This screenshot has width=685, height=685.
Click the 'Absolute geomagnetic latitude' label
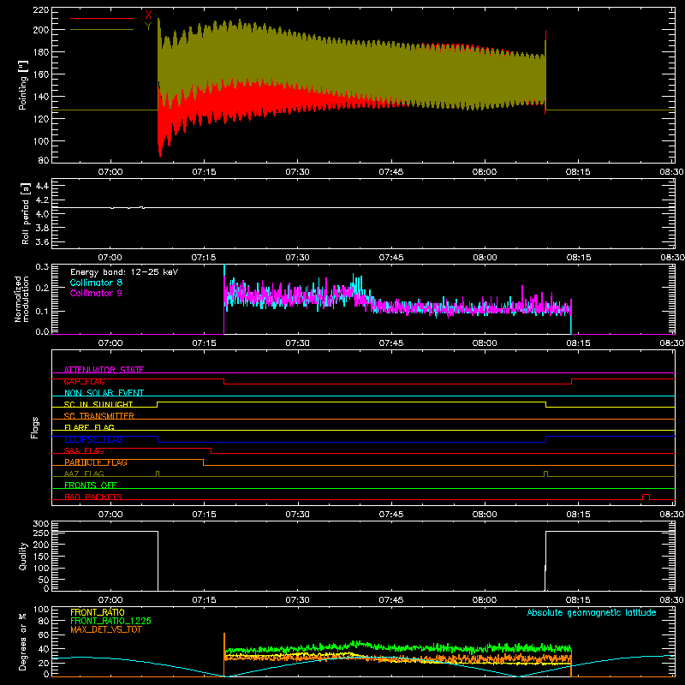(592, 612)
